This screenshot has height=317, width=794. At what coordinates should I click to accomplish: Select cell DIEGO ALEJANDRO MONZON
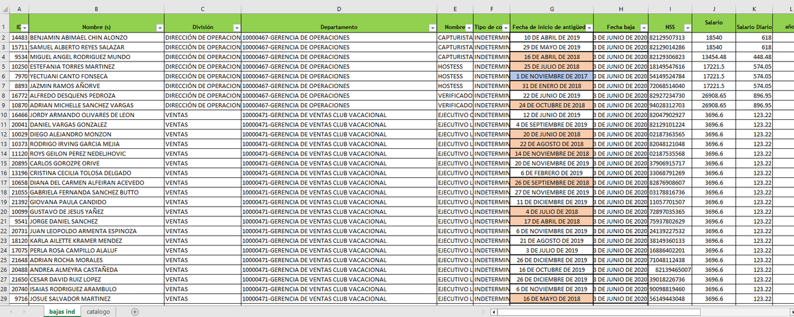(x=97, y=134)
